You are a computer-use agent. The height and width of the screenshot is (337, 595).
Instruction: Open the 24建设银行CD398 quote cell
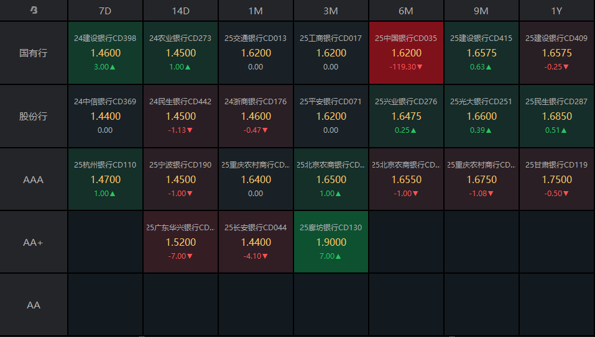(105, 53)
